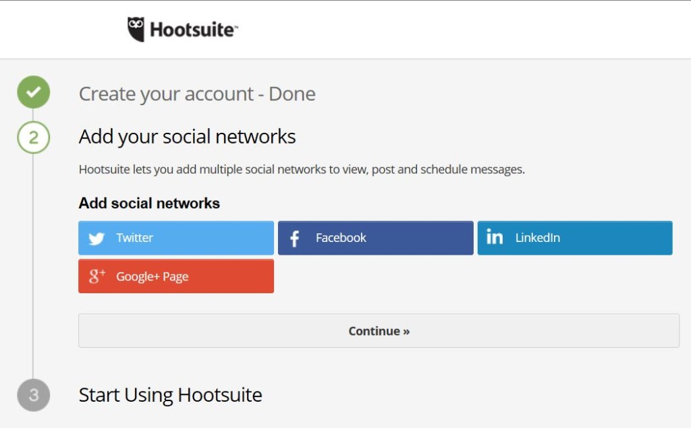
Task: Click the LinkedIn in icon
Action: click(495, 237)
